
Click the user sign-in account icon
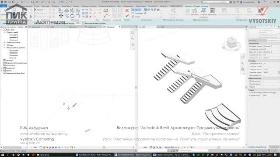point(241,2)
